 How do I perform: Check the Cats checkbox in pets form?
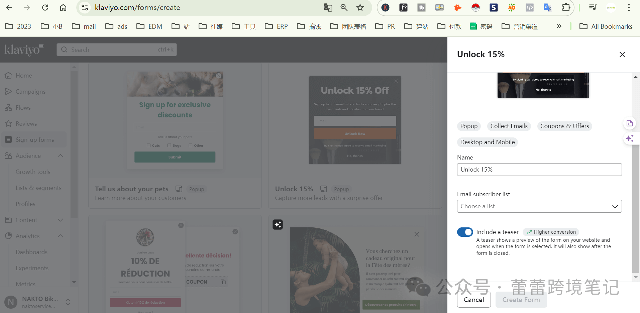149,145
